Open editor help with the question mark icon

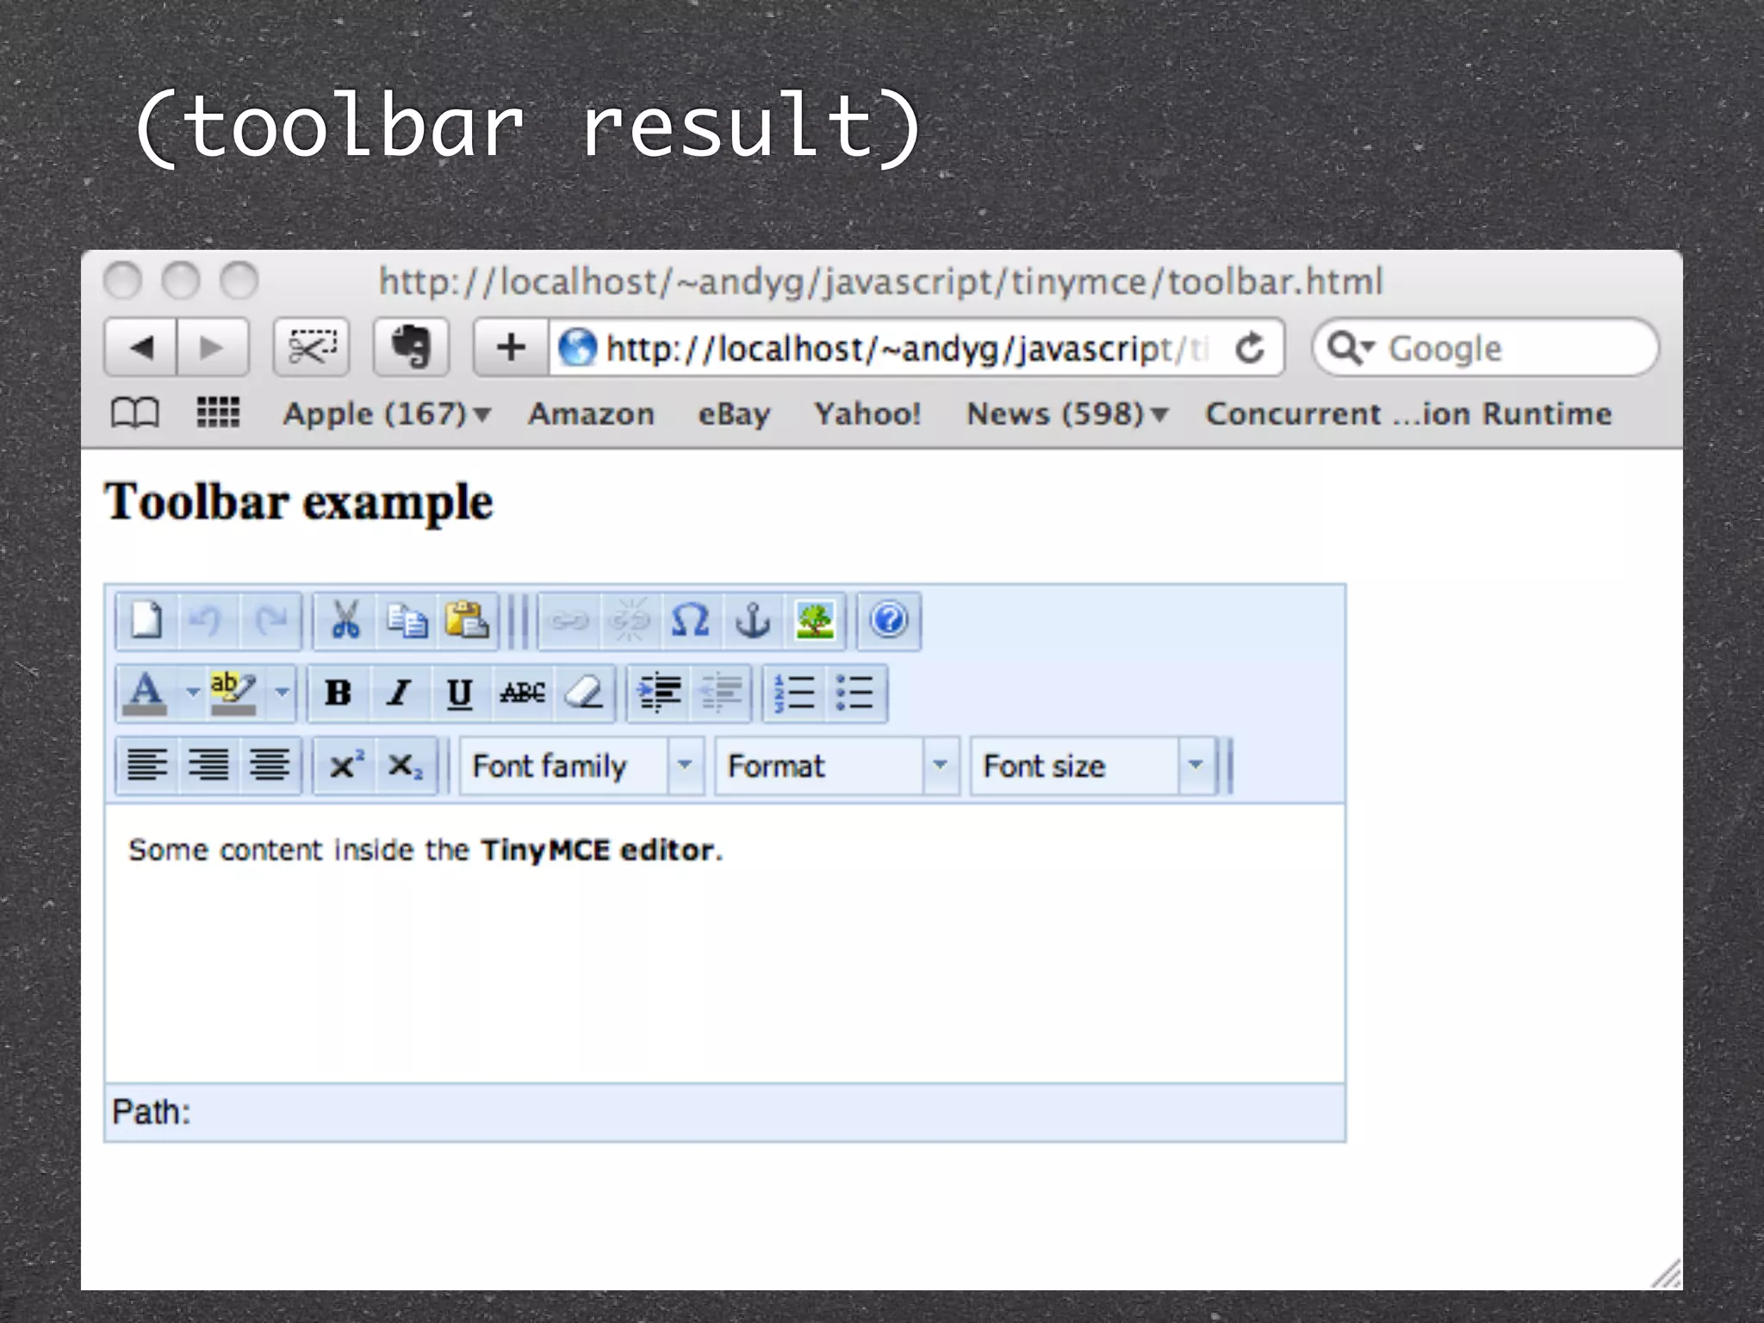pyautogui.click(x=890, y=621)
